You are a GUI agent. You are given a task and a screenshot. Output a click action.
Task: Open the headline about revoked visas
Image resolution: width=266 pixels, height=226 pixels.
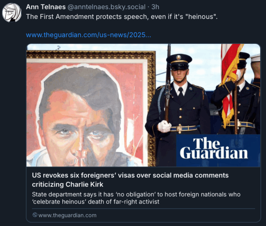pyautogui.click(x=130, y=180)
